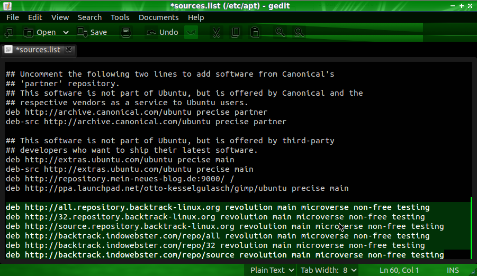Click the backtrack.indowebster.com/repo/all line
This screenshot has width=477, height=276.
pyautogui.click(x=218, y=236)
